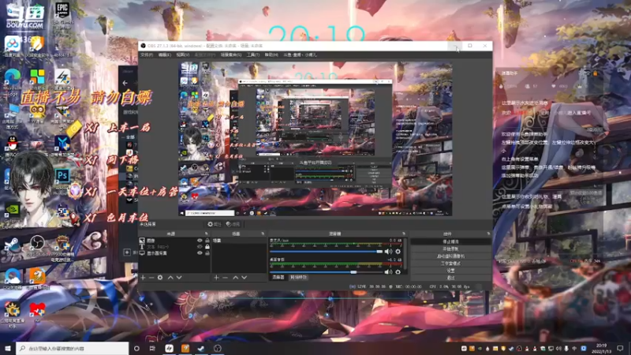
Task: Open the 编辑(E) menu
Action: [165, 54]
